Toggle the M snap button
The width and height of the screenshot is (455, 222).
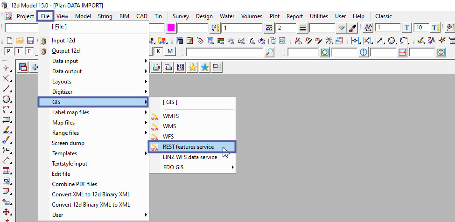pyautogui.click(x=170, y=52)
